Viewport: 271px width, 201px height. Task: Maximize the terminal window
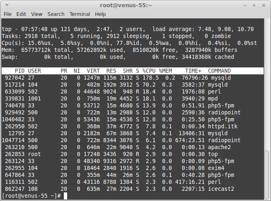click(254, 5)
